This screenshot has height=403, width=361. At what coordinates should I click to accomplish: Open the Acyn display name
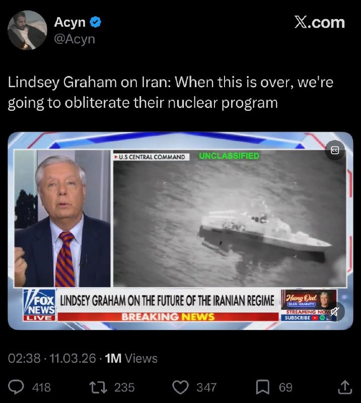pos(69,22)
